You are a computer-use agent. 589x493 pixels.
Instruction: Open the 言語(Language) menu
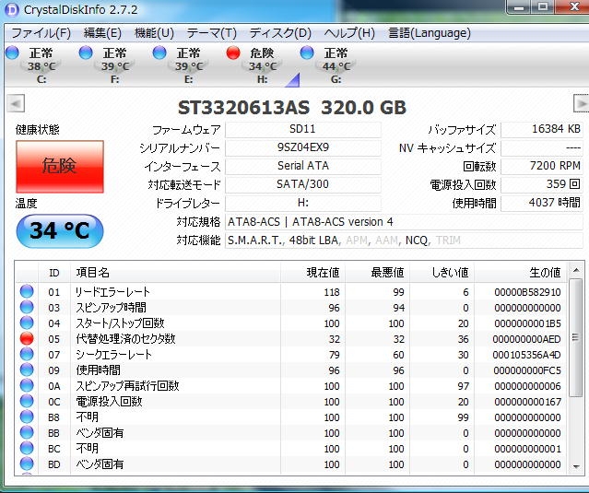(x=430, y=33)
